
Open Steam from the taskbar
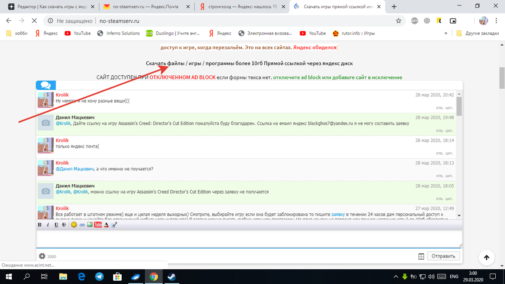pos(172,276)
